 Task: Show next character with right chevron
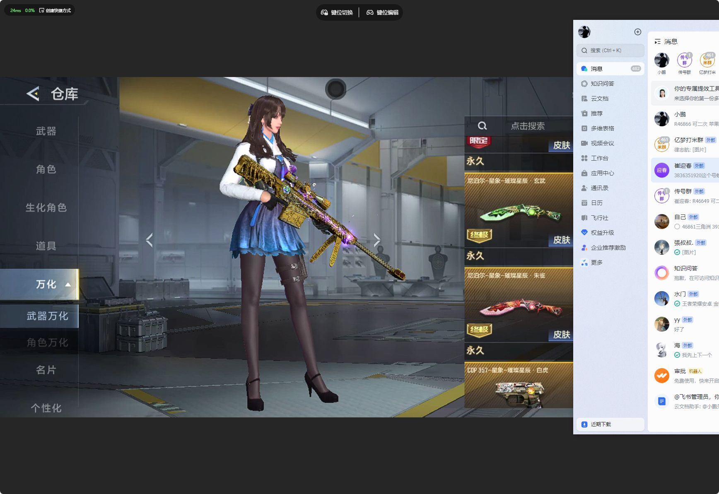pyautogui.click(x=376, y=240)
